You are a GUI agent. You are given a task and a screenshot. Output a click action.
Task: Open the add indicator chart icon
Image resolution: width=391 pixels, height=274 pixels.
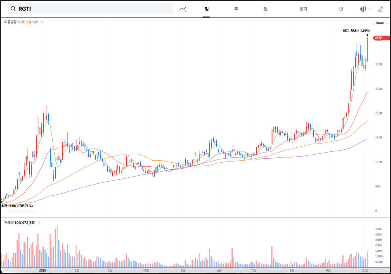(183, 9)
